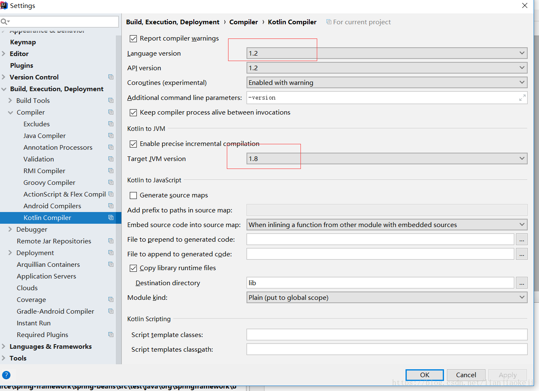Disable precise incremental compilation checkbox
This screenshot has height=391, width=539.
click(133, 144)
